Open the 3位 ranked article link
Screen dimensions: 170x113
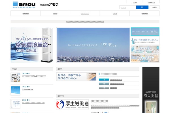point(114,88)
